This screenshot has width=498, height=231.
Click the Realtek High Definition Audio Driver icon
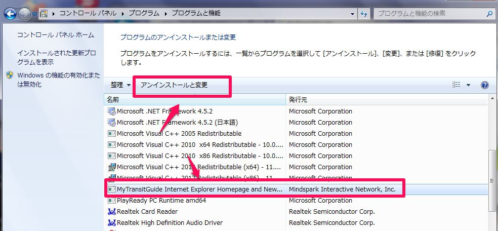[112, 223]
